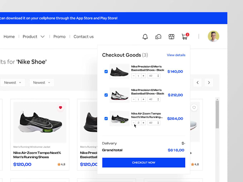243x182 pixels.
Task: Go to the previous results page arrow
Action: [x=197, y=82]
